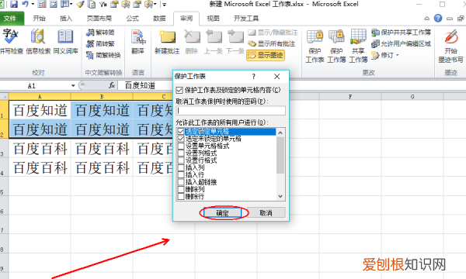Toggle 保护工作表及锁定的单元格内容 checkbox

click(x=179, y=90)
